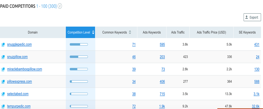Click the Ads Keywords column header
263x109 pixels.
pyautogui.click(x=152, y=32)
